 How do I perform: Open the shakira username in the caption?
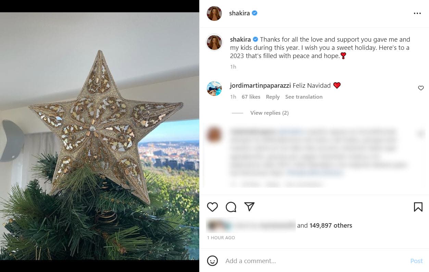(x=240, y=39)
